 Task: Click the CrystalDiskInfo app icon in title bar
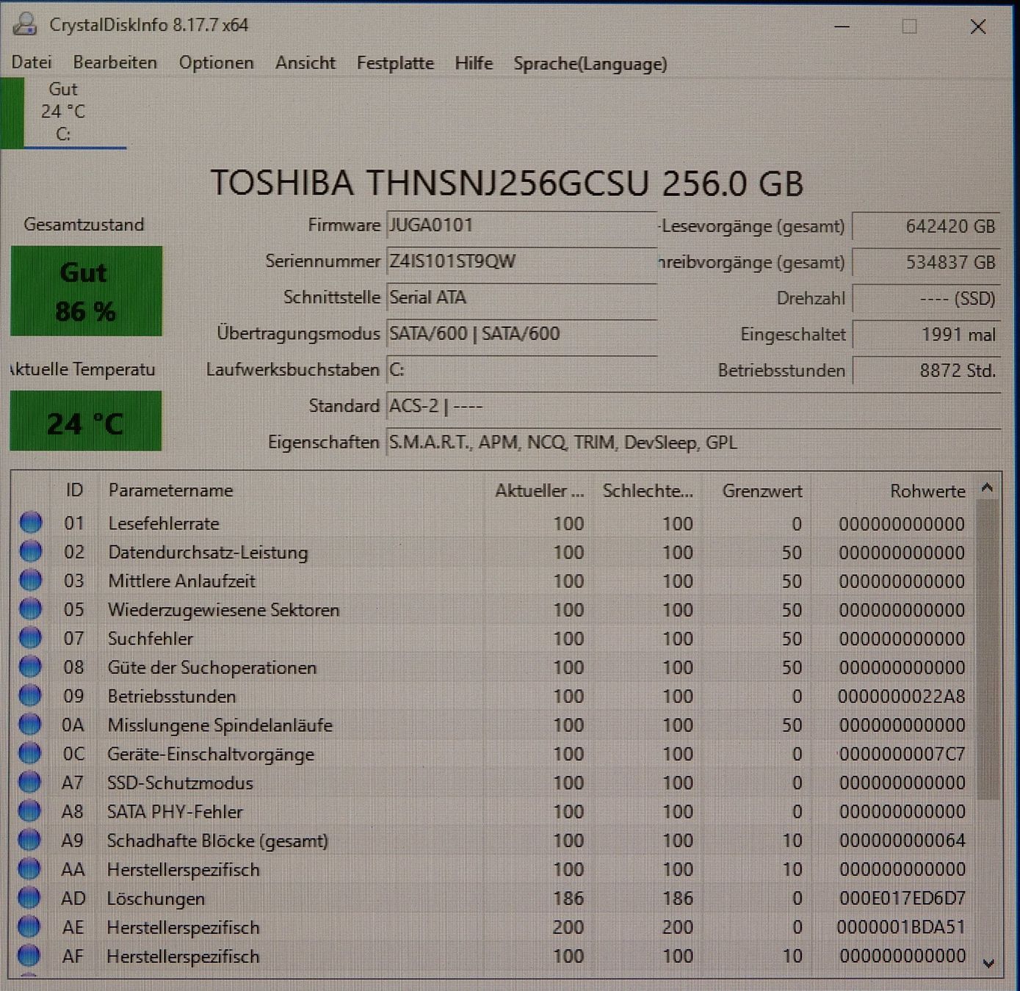[25, 23]
